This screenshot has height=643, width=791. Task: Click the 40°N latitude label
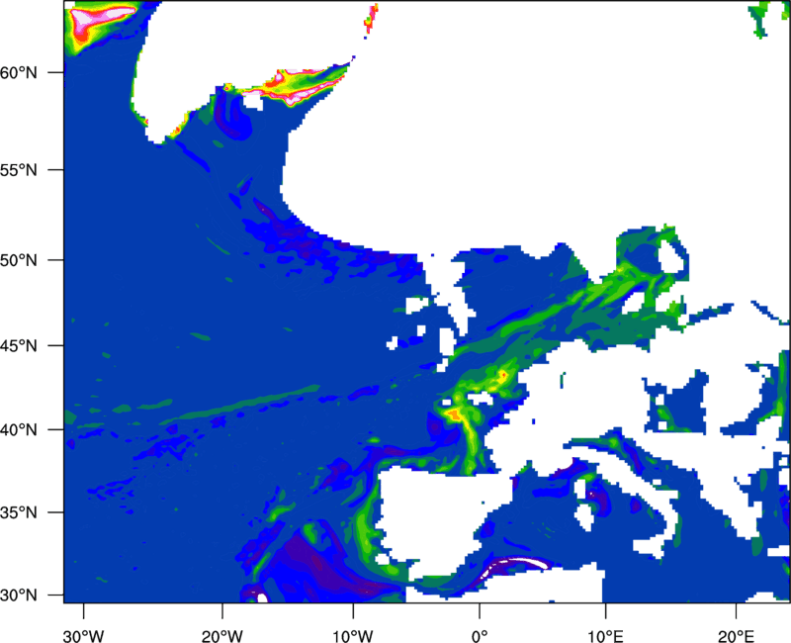[19, 430]
